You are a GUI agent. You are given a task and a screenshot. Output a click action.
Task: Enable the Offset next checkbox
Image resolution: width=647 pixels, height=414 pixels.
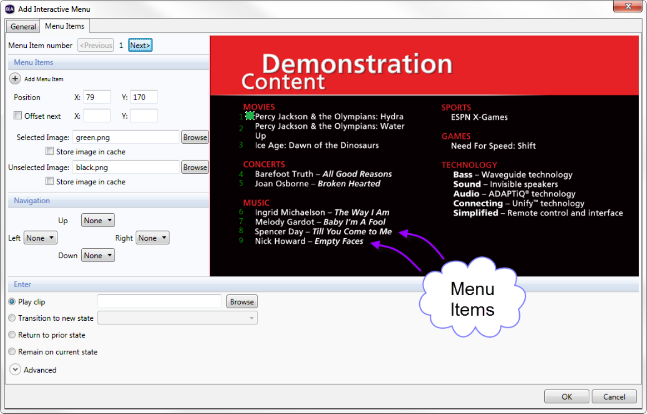pyautogui.click(x=18, y=115)
